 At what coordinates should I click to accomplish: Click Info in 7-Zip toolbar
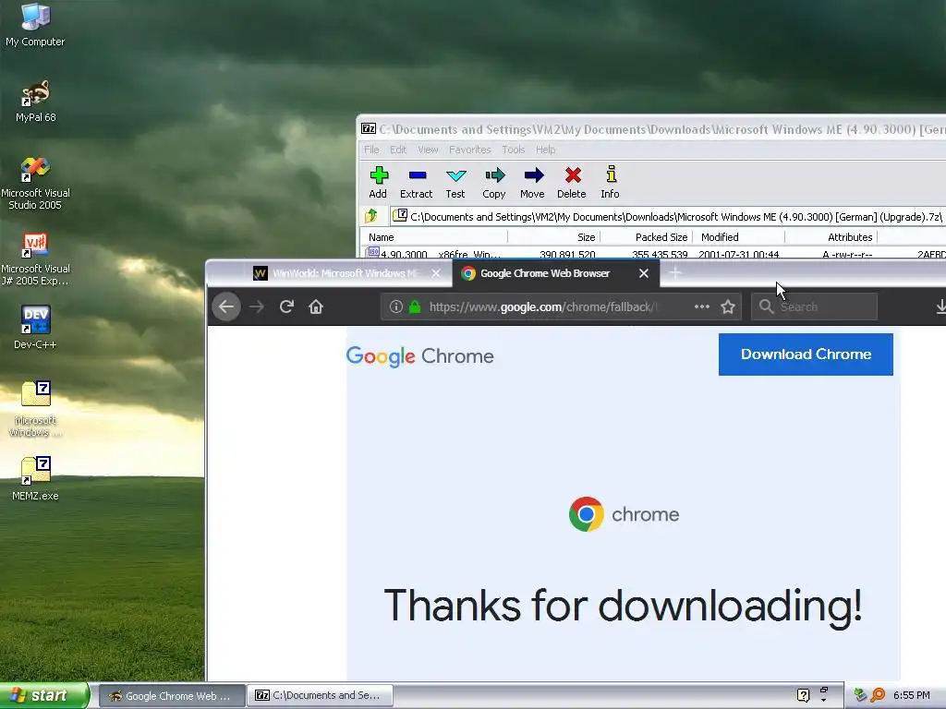pos(610,182)
